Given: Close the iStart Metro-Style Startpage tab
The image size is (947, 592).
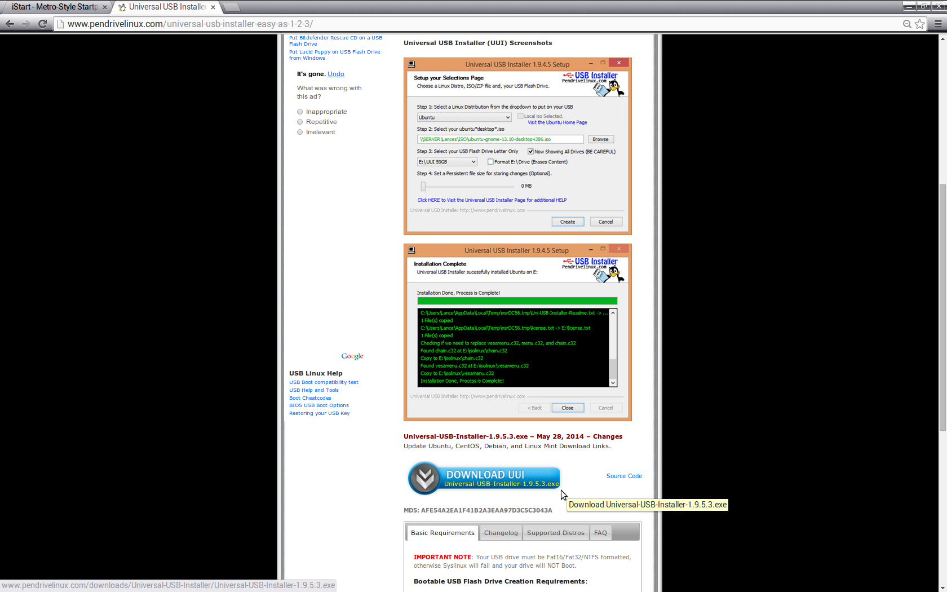Looking at the screenshot, I should (105, 7).
